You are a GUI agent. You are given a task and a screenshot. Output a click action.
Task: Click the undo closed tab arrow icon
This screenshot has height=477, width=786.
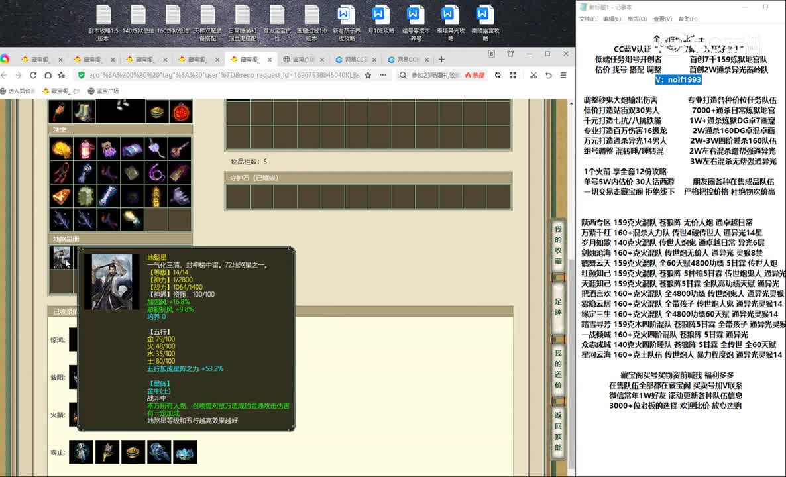(x=548, y=75)
